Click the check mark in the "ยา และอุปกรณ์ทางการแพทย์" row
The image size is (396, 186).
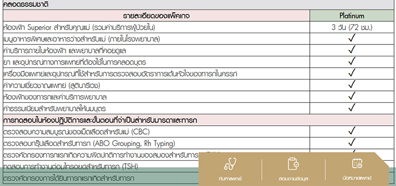[352, 61]
